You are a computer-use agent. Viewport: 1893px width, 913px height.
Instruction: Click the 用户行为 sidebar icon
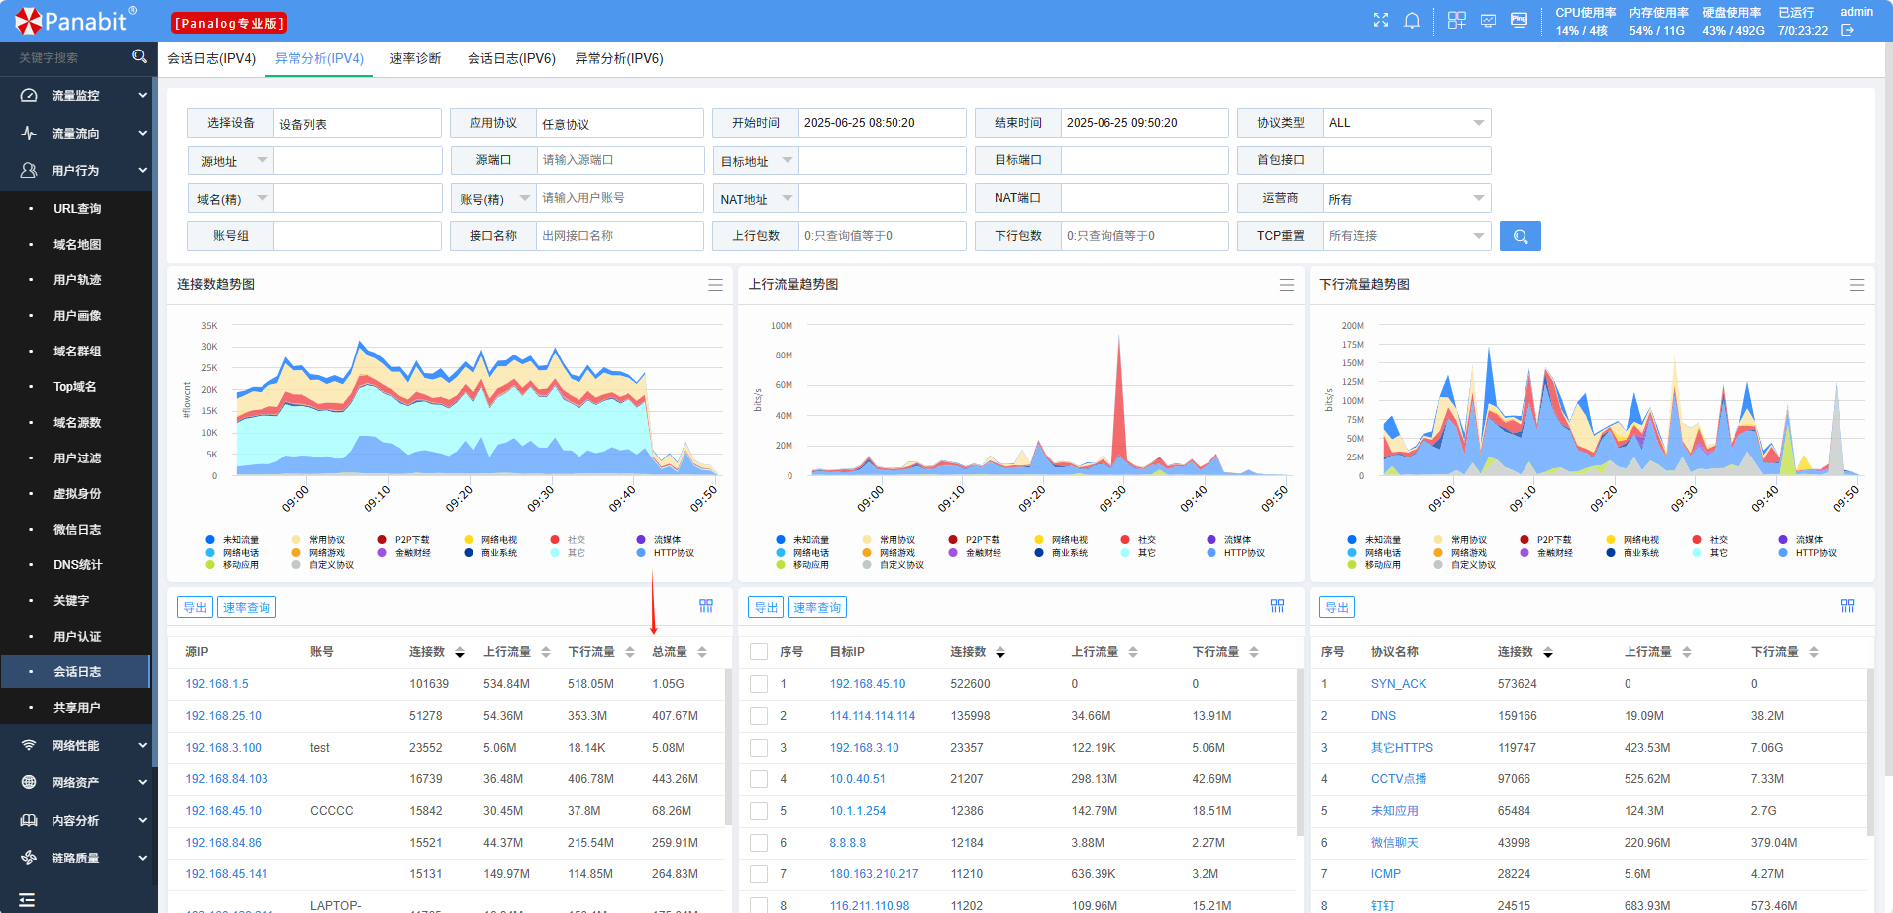click(x=29, y=170)
